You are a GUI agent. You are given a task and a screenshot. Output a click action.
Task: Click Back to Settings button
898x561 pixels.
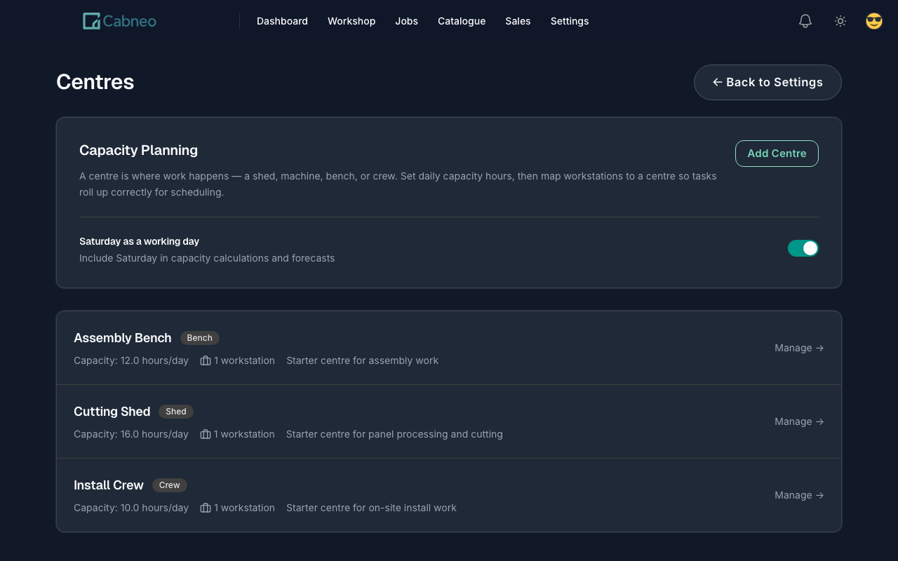click(768, 82)
